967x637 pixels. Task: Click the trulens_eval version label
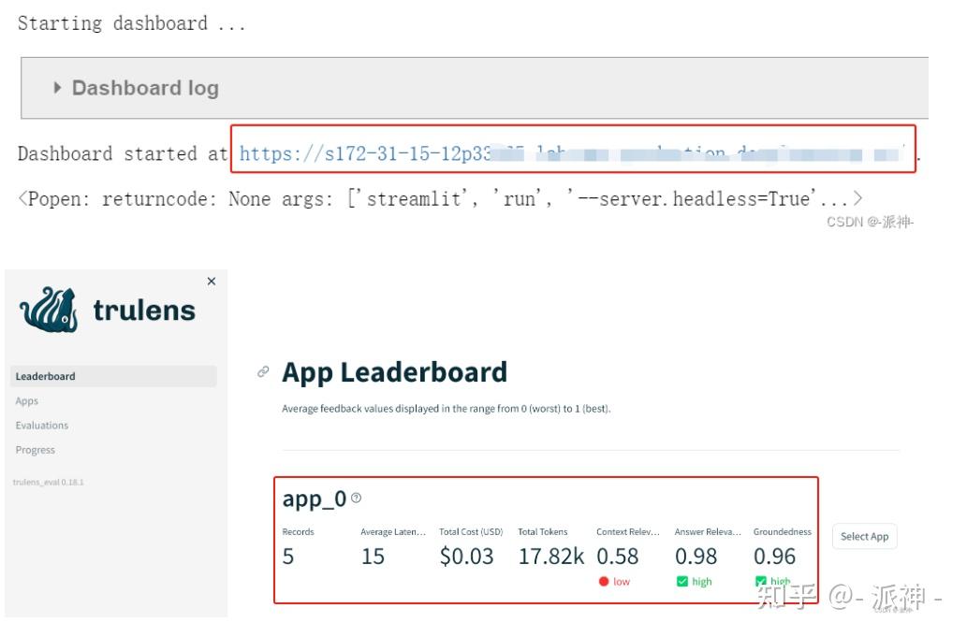pyautogui.click(x=48, y=483)
